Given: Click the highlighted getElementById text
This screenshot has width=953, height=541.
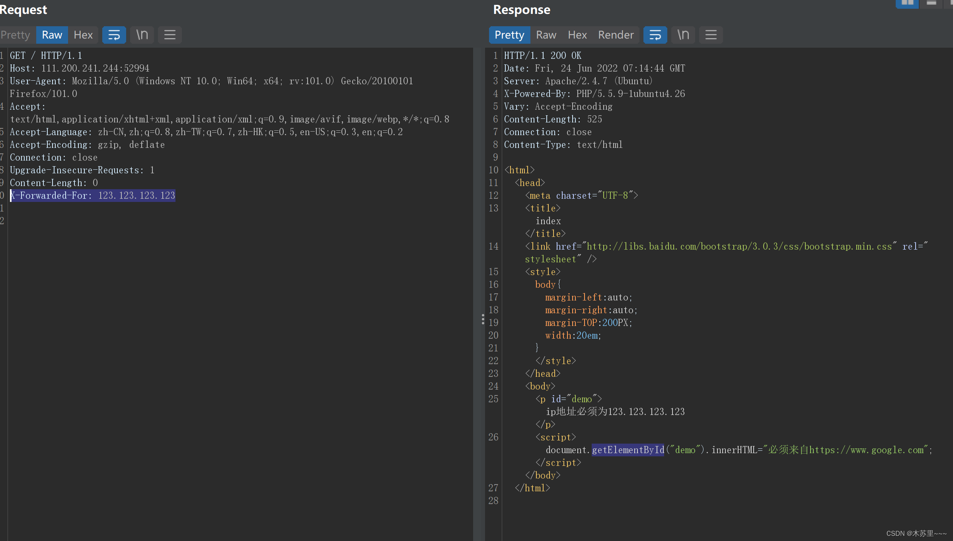Looking at the screenshot, I should (x=628, y=450).
